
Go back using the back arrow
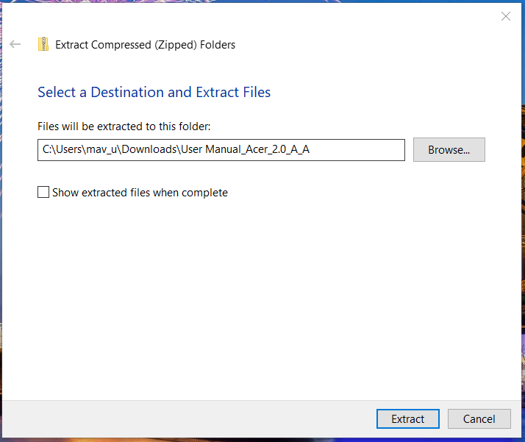15,45
